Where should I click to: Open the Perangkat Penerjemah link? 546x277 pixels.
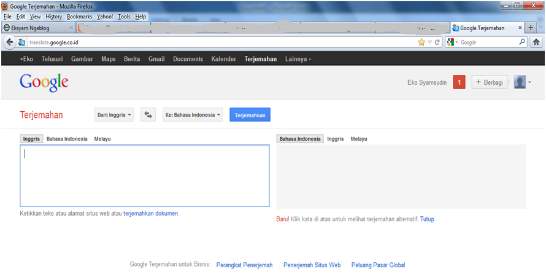[x=244, y=265]
